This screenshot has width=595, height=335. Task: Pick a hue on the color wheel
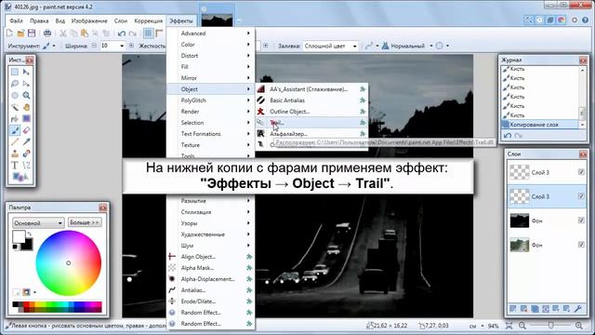click(68, 262)
